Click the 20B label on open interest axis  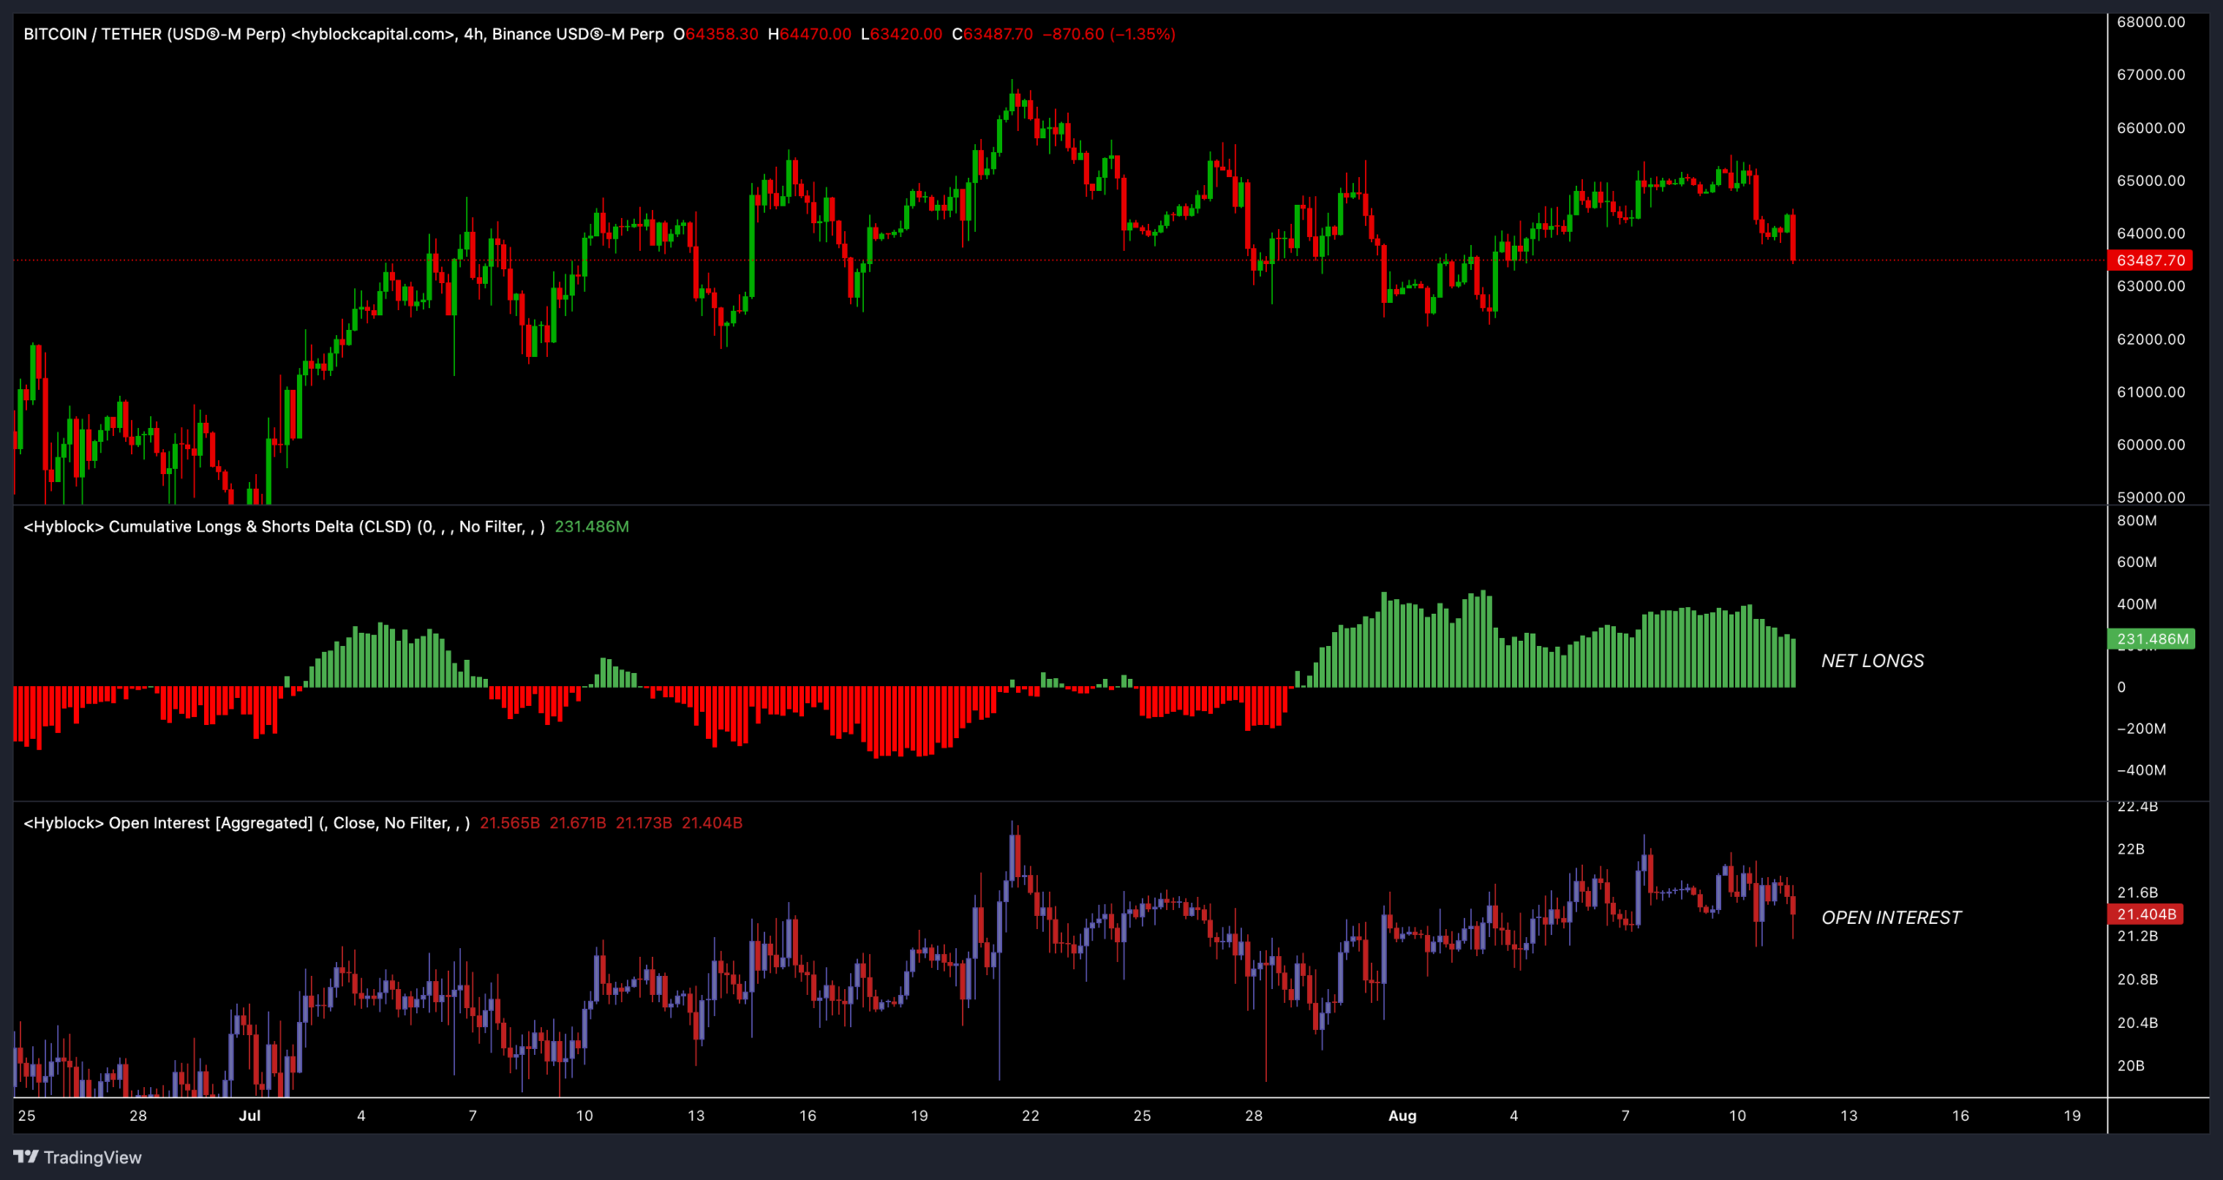[2130, 1065]
